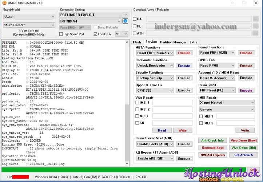Click the Generate Keys button

point(213,147)
